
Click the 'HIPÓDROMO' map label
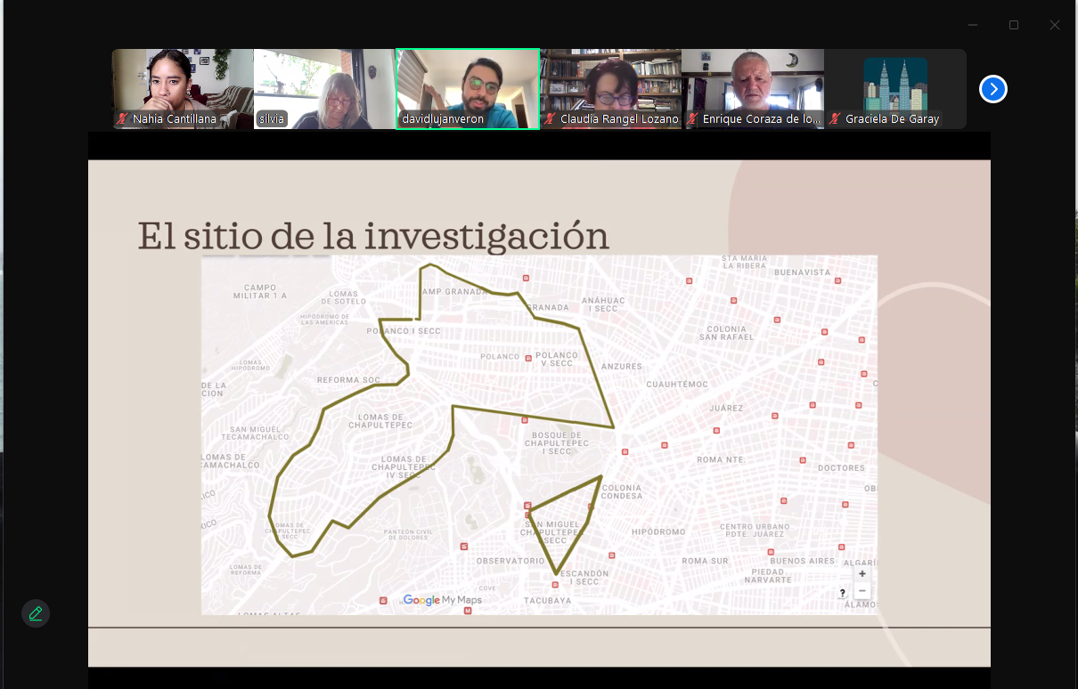pos(658,531)
